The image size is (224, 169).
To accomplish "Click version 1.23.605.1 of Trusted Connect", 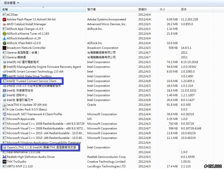I will tap(188, 81).
